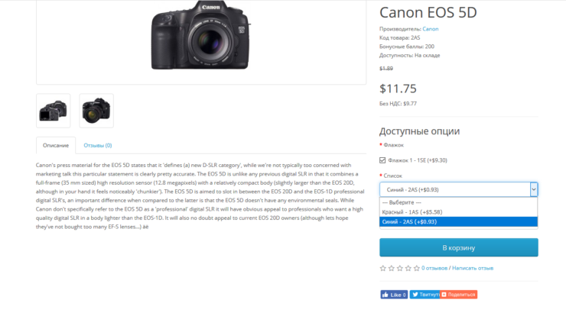Collapse the Список dropdown via its arrow
The width and height of the screenshot is (566, 316).
(534, 189)
